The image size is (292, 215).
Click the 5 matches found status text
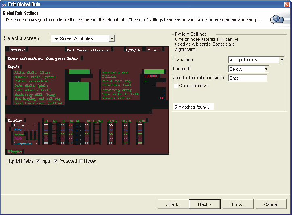click(x=191, y=107)
